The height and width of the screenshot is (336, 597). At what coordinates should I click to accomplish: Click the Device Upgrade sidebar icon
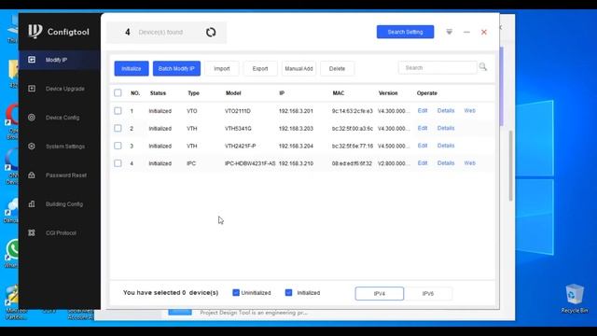(32, 89)
